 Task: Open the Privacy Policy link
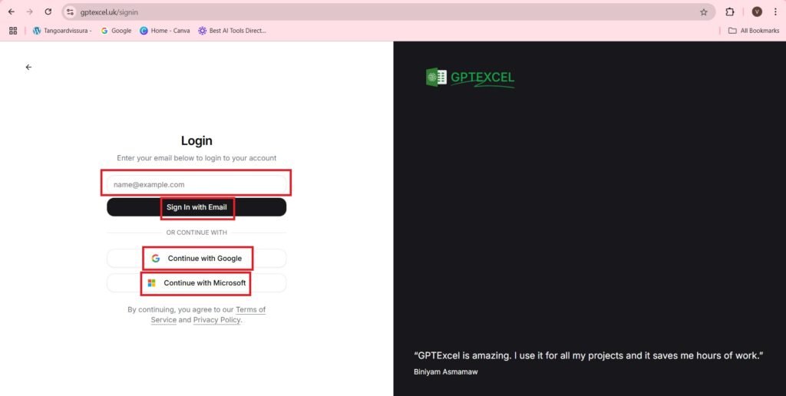pyautogui.click(x=216, y=320)
